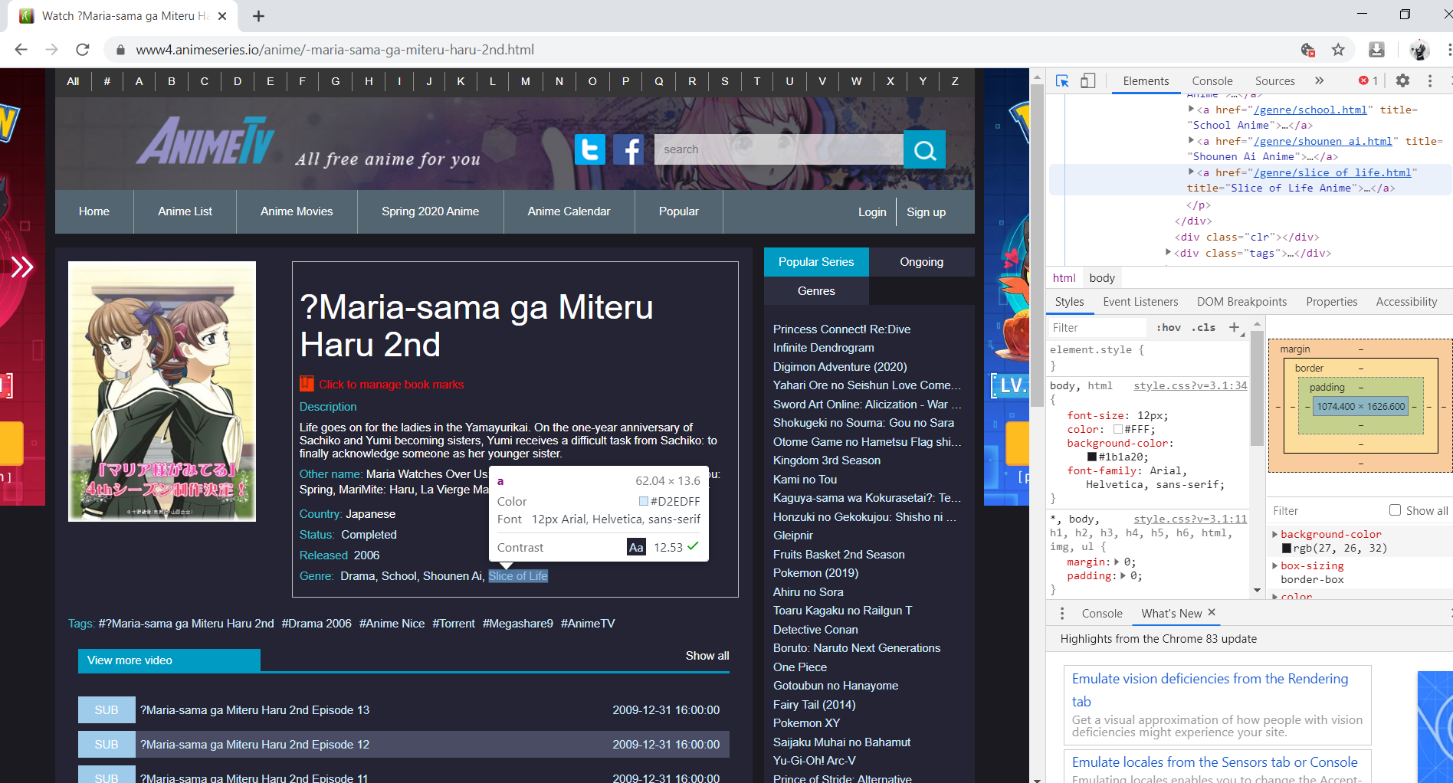
Task: Toggle the Show all checkbox in computed styles
Action: coord(1396,510)
